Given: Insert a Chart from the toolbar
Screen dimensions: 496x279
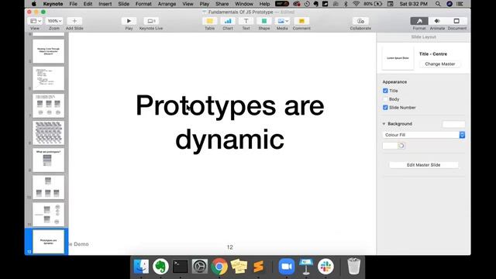Looking at the screenshot, I should click(x=228, y=21).
